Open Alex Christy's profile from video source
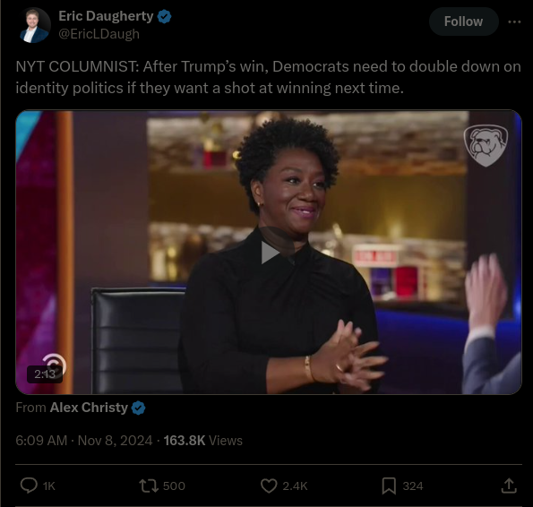This screenshot has height=507, width=533. coord(89,408)
